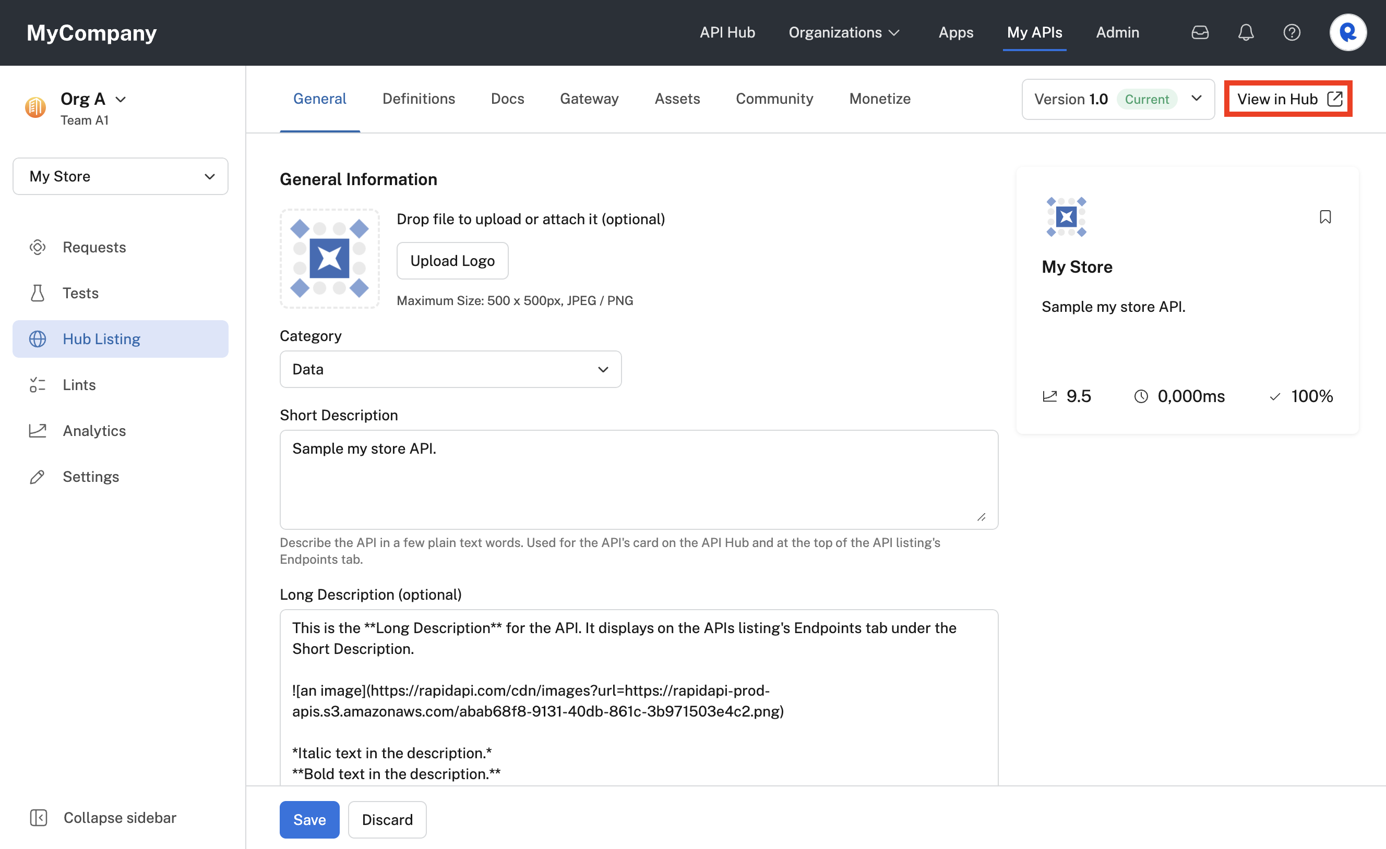Switch to the Gateway tab
Image resolution: width=1386 pixels, height=849 pixels.
pyautogui.click(x=588, y=99)
